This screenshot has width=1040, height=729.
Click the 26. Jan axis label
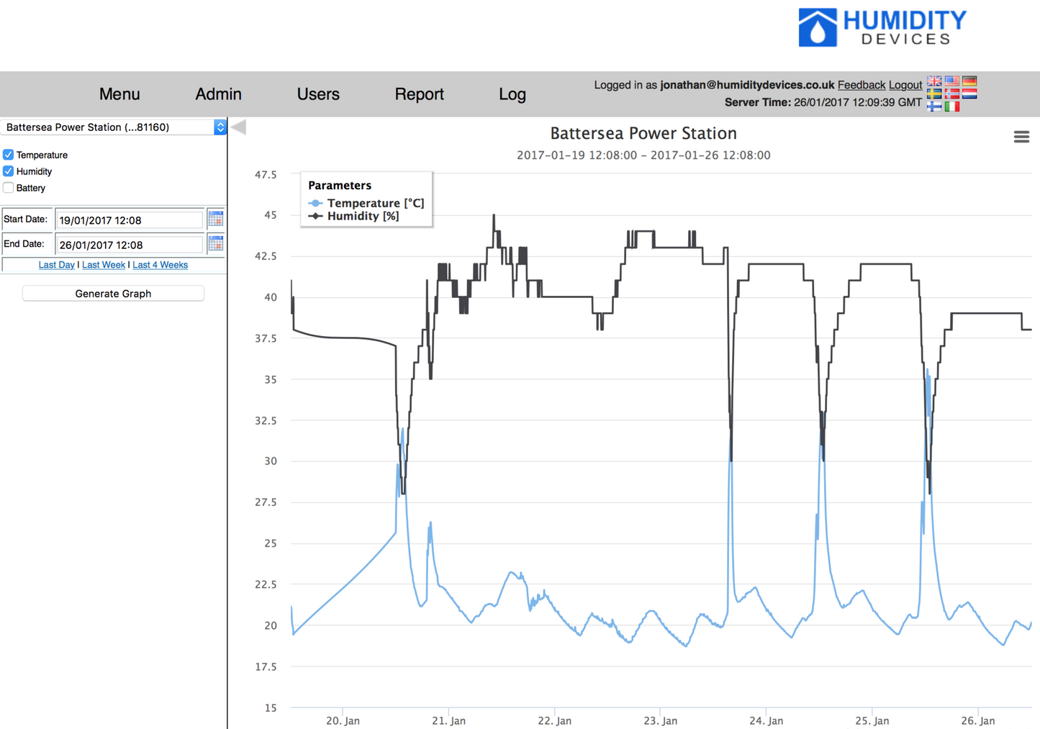click(x=977, y=720)
